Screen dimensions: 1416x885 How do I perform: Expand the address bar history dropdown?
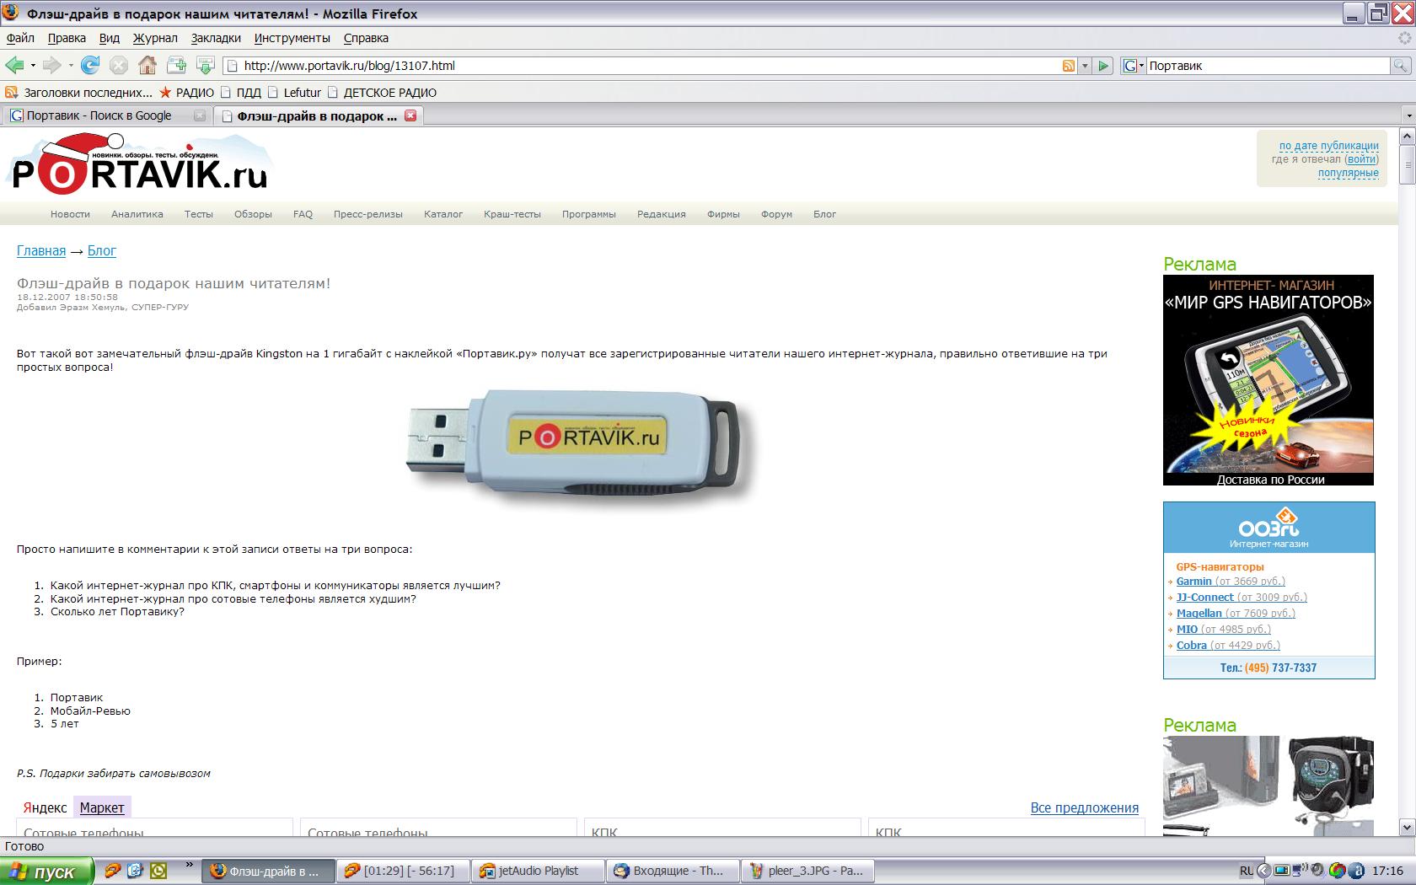[1085, 66]
